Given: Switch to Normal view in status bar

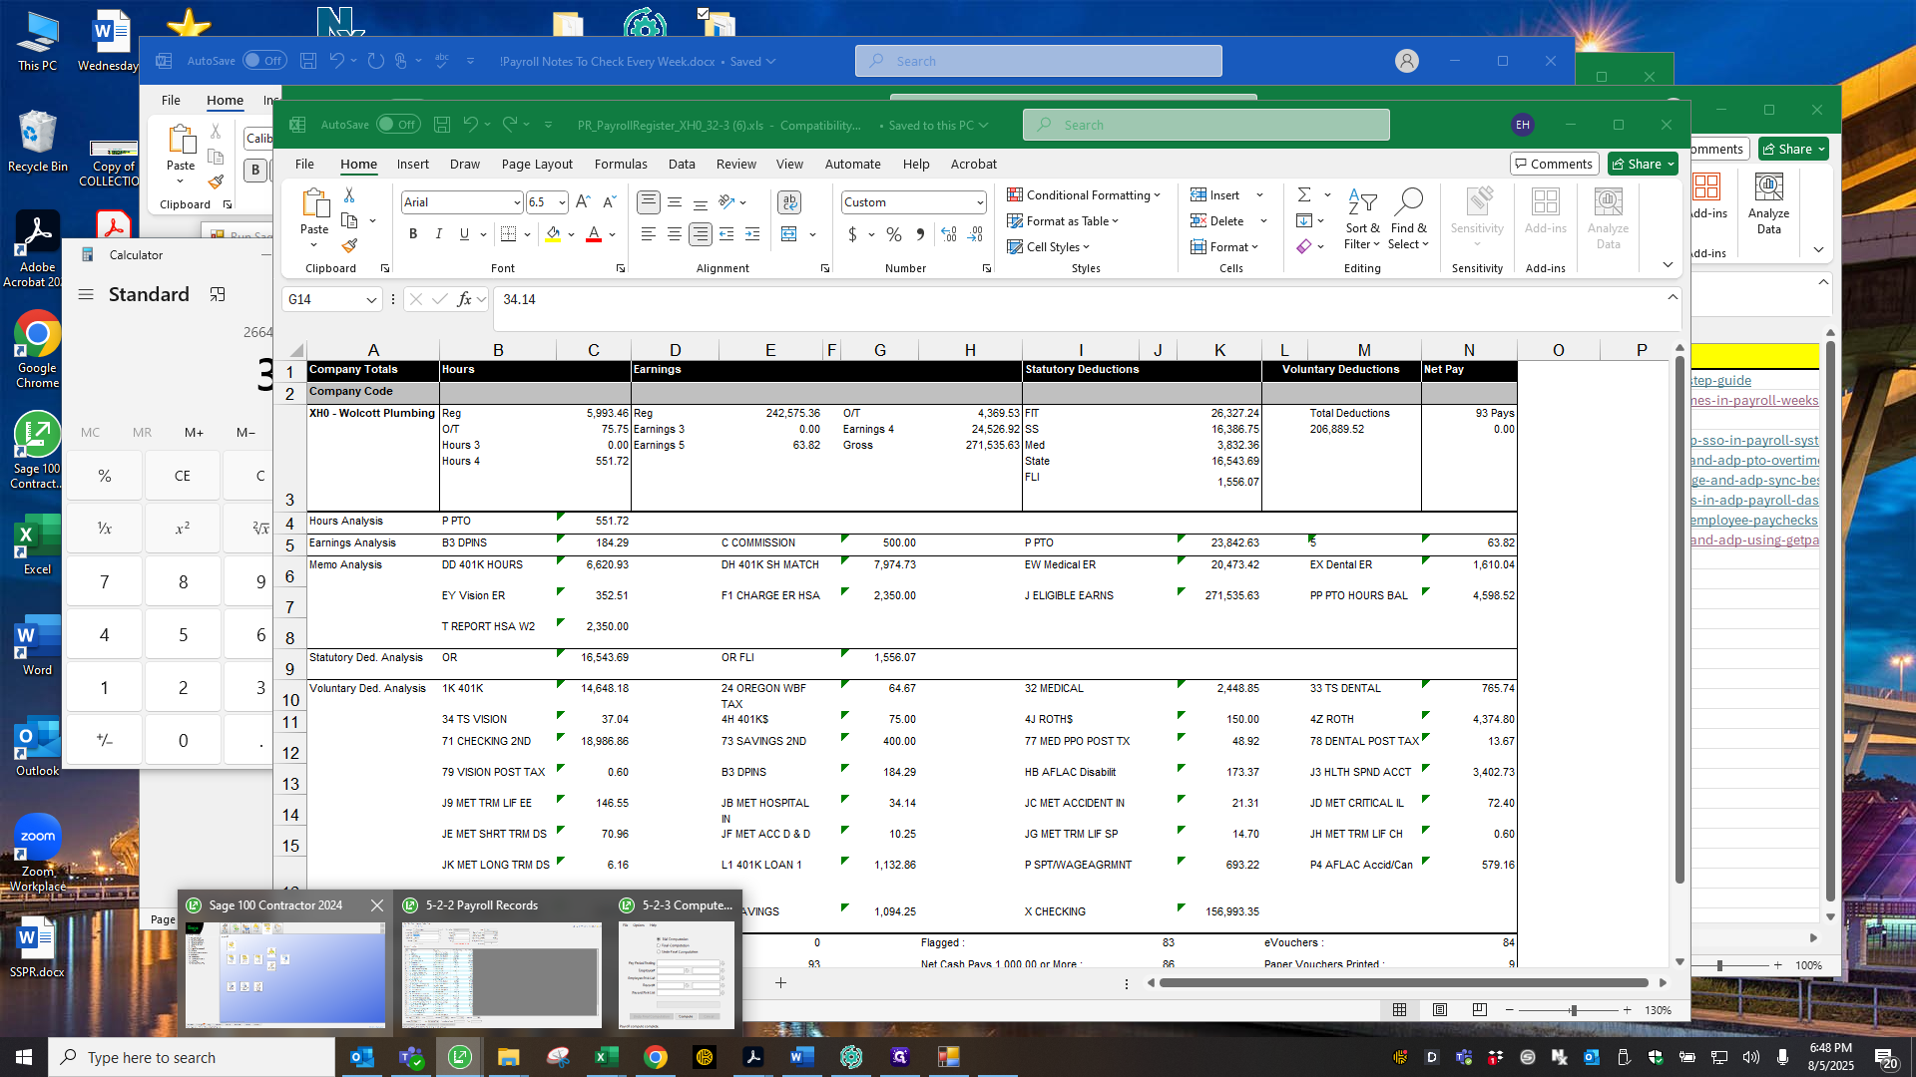Looking at the screenshot, I should pos(1399,1010).
